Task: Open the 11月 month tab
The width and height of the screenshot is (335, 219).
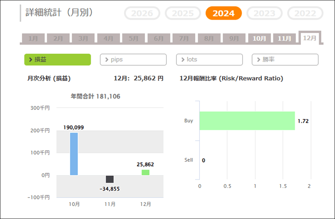Action: (x=285, y=38)
